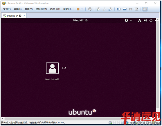
Task: Select the l-1 user avatar
Action: coord(52,68)
